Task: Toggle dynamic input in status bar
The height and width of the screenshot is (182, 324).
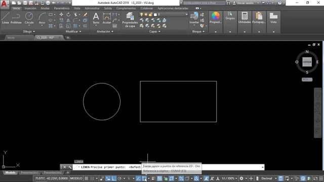Action: 108,178
